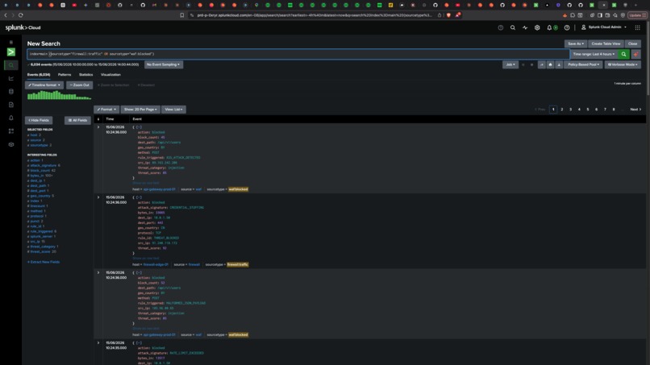
Task: Open the Activity pulse icon in the header
Action: coord(525,27)
